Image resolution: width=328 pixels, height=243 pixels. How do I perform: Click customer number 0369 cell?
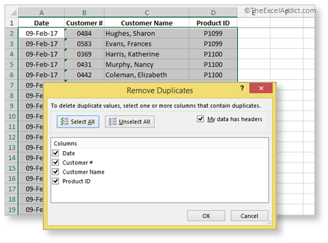click(84, 54)
